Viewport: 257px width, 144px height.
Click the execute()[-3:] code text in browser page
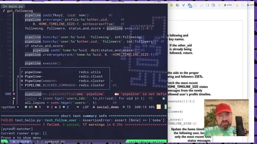point(181,101)
